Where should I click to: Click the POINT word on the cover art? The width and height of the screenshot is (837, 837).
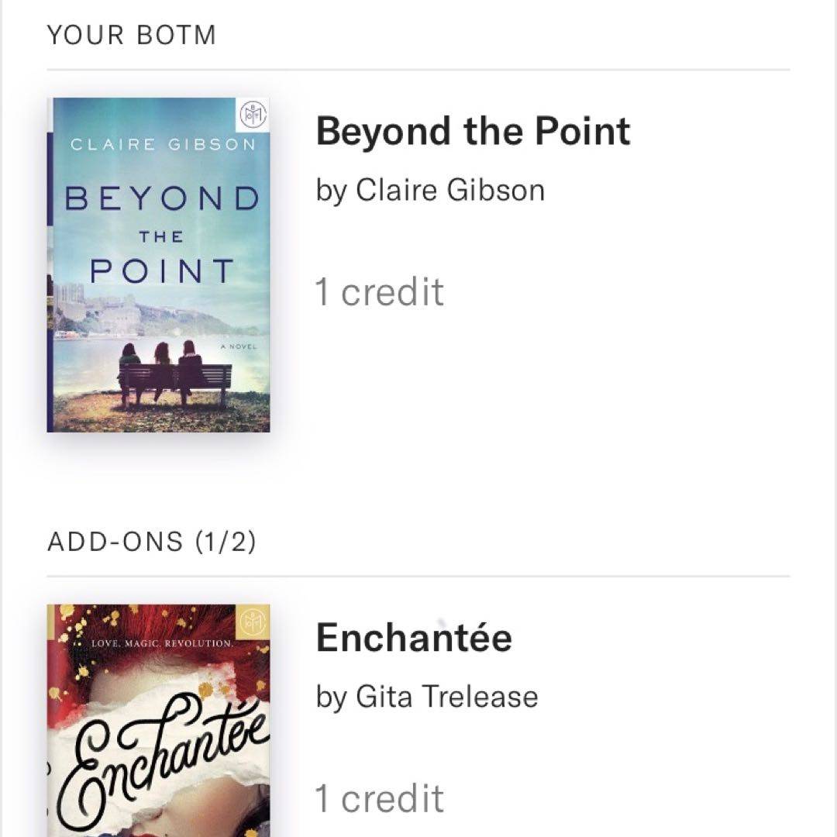161,271
